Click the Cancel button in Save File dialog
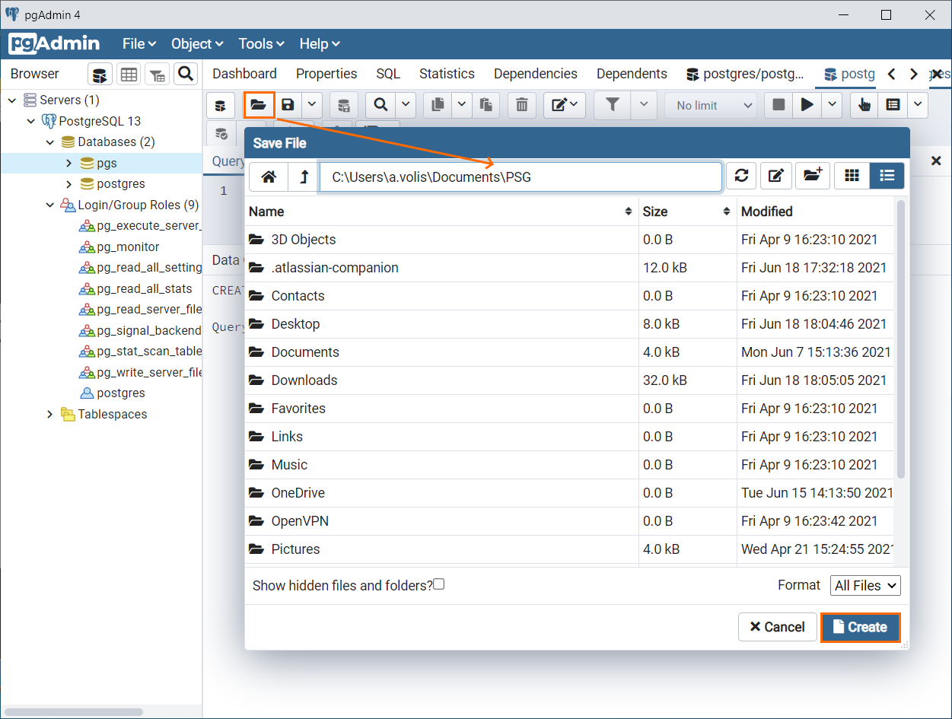952x719 pixels. pos(777,627)
